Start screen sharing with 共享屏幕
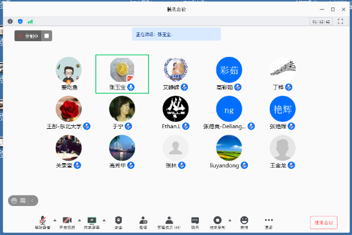Screen dimensions: 352x235 pyautogui.click(x=92, y=222)
